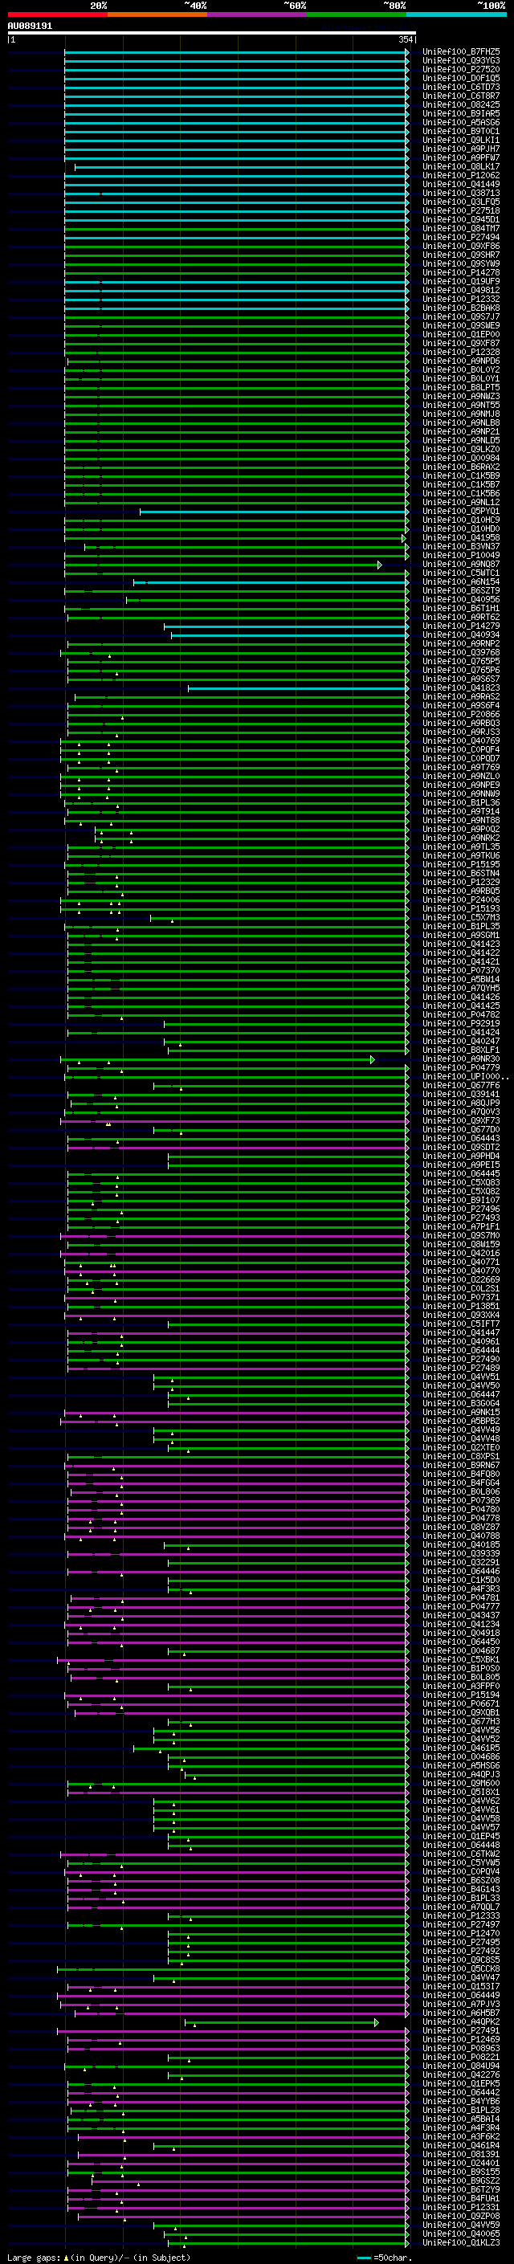Select hit label UniRef100_Q9XF73

[x=461, y=1120]
